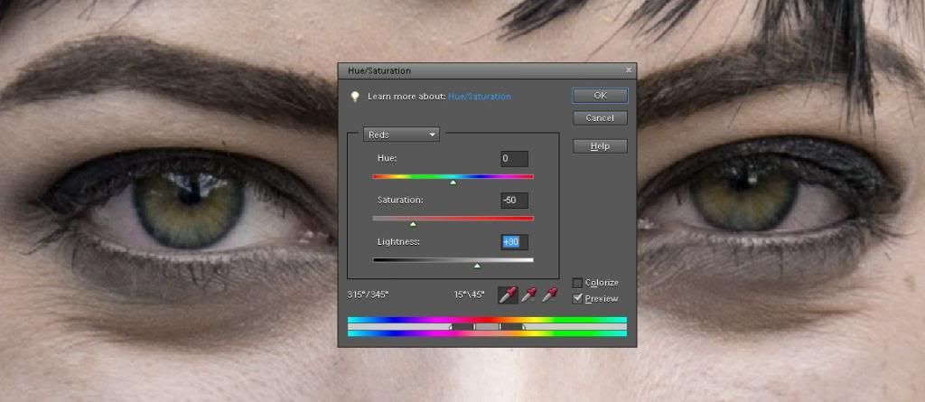Click the Hue slider handle
This screenshot has width=925, height=402.
pos(453,183)
